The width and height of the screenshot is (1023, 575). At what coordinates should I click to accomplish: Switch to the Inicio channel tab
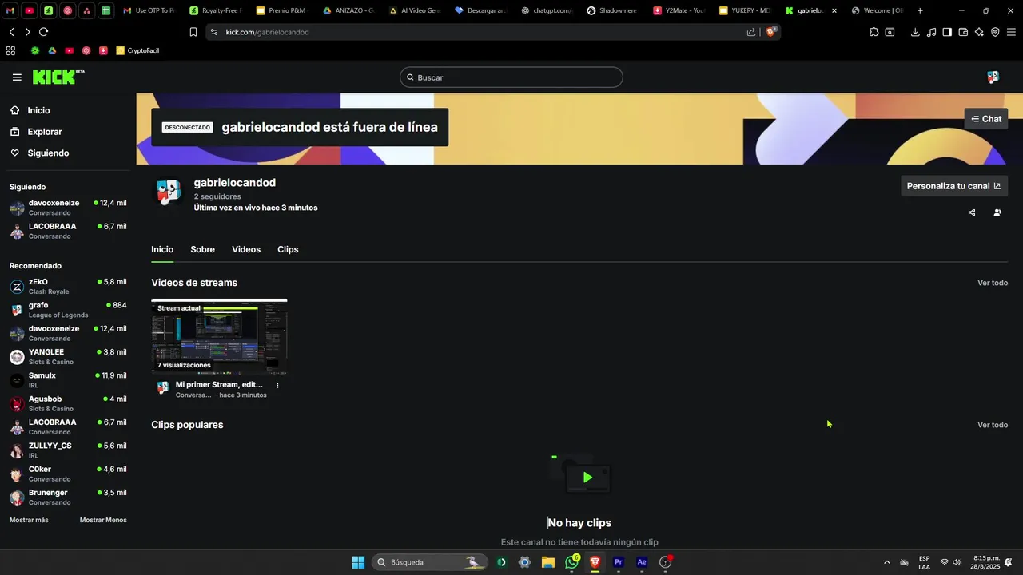pos(162,249)
